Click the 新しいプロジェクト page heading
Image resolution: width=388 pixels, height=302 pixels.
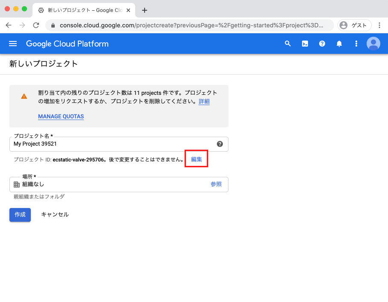(44, 64)
